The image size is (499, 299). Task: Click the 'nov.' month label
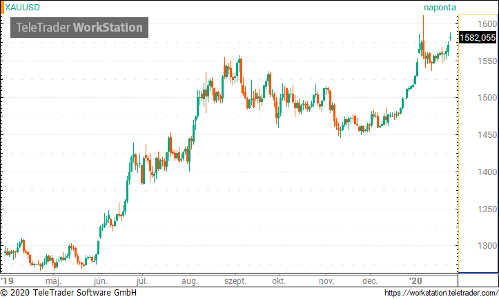tap(326, 281)
